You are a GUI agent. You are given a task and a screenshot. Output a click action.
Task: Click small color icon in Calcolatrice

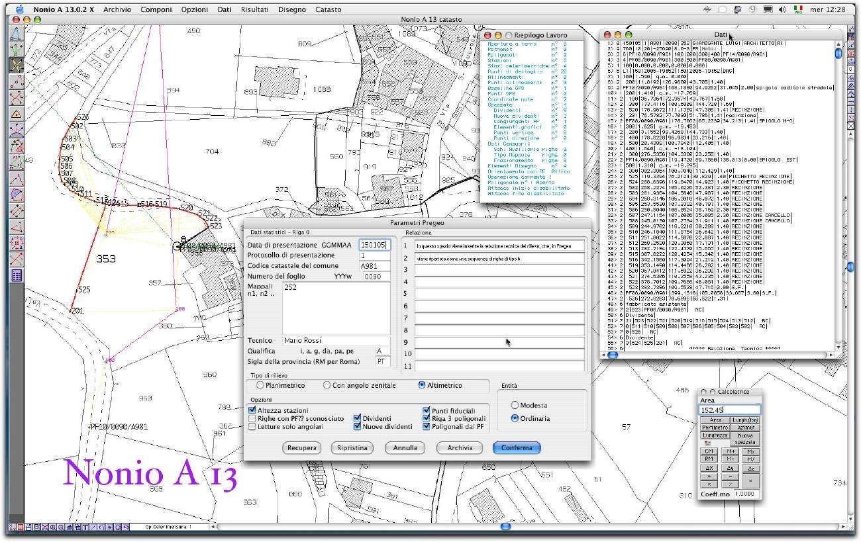707,443
